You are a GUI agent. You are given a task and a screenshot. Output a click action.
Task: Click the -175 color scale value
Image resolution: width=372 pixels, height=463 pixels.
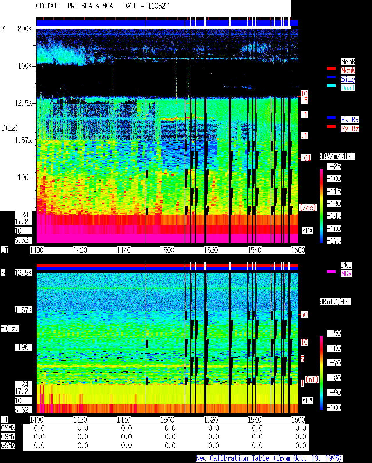tap(334, 241)
